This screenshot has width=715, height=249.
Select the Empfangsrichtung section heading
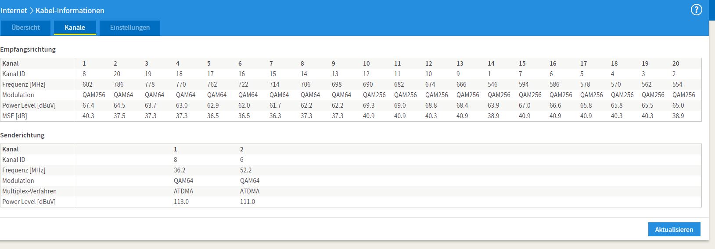point(28,49)
